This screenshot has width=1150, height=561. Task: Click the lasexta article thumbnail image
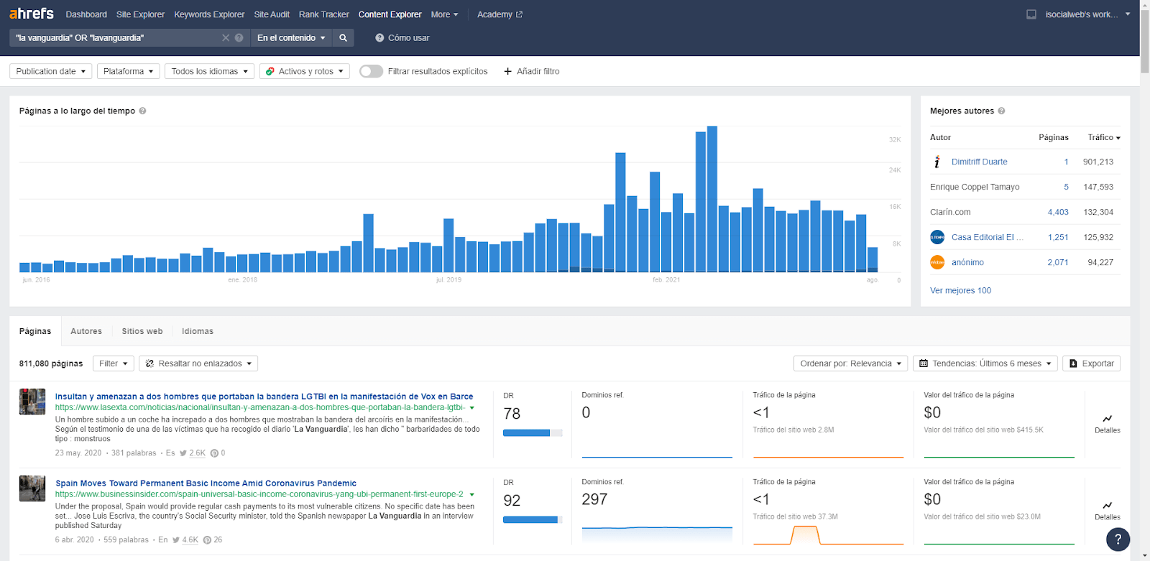(x=32, y=402)
